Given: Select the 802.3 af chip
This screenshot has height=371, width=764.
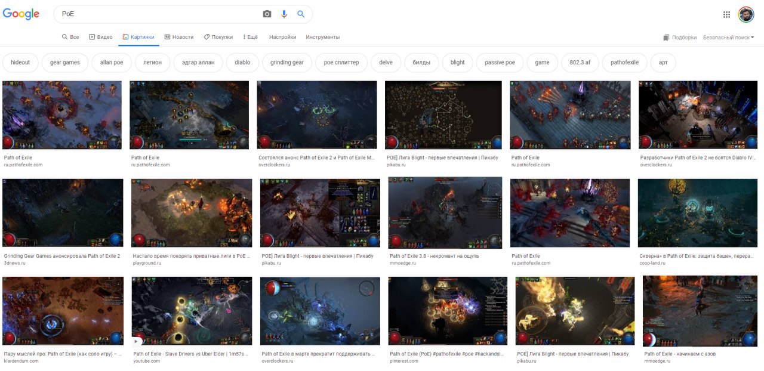Looking at the screenshot, I should pos(580,63).
